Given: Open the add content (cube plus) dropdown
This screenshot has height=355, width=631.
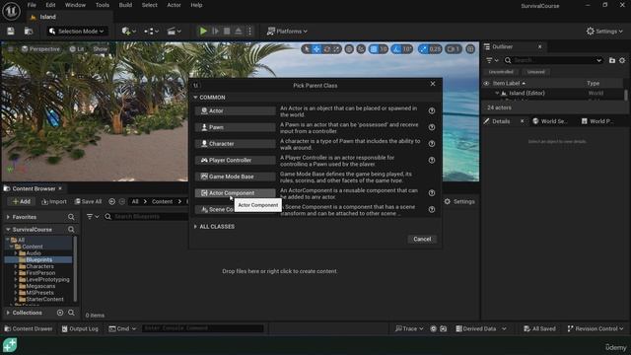Looking at the screenshot, I should tap(129, 31).
